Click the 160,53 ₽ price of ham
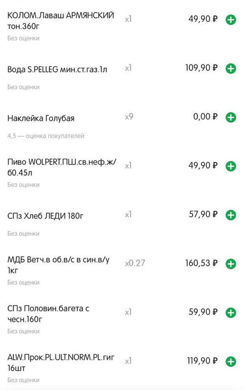 201,263
